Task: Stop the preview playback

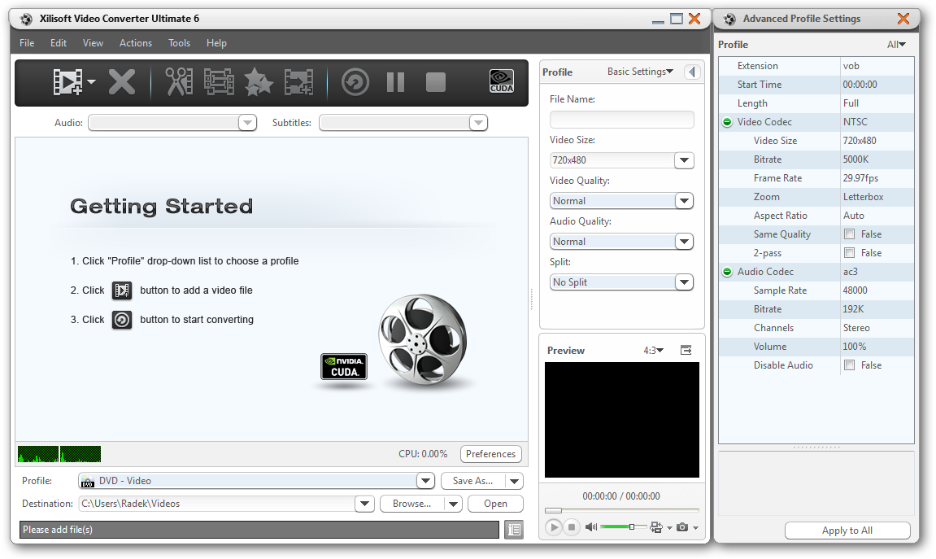Action: (x=571, y=526)
